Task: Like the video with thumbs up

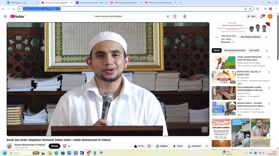Action: tap(139, 146)
